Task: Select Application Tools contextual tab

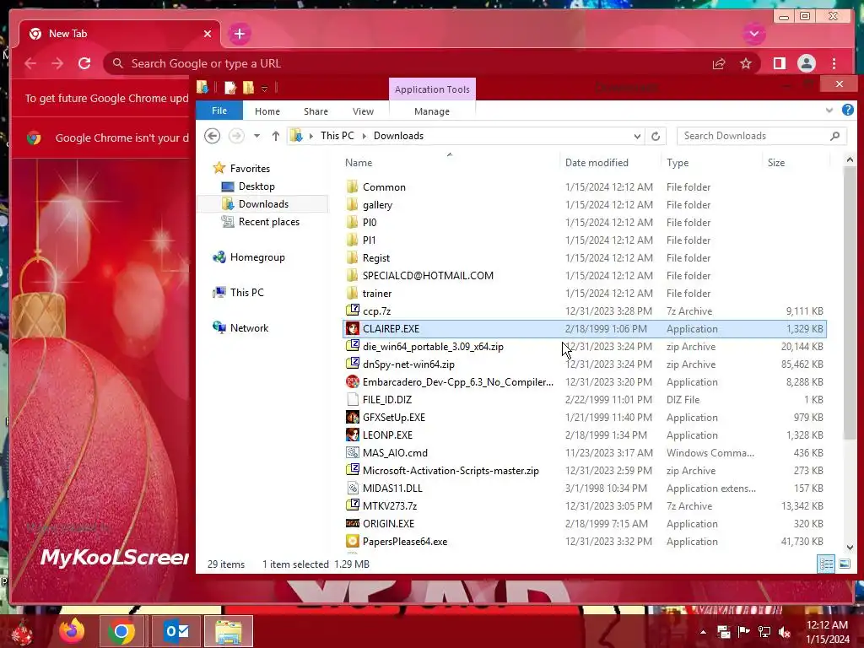Action: [x=432, y=89]
